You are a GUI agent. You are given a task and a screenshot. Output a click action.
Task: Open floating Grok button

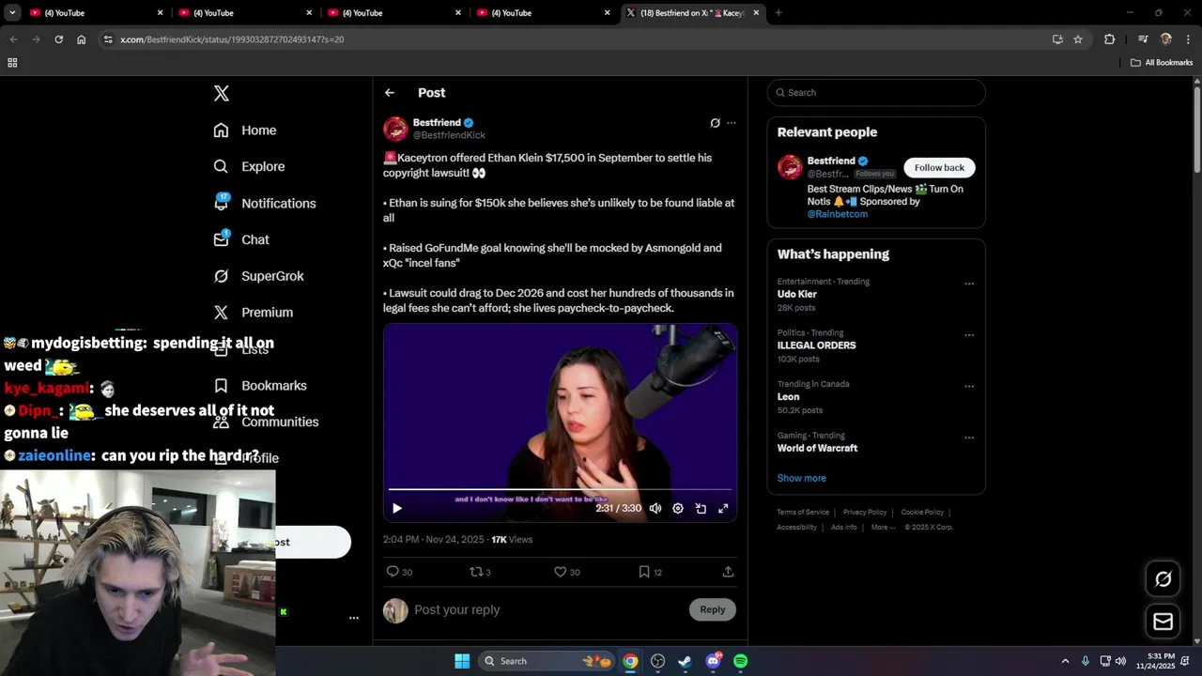pos(1163,579)
